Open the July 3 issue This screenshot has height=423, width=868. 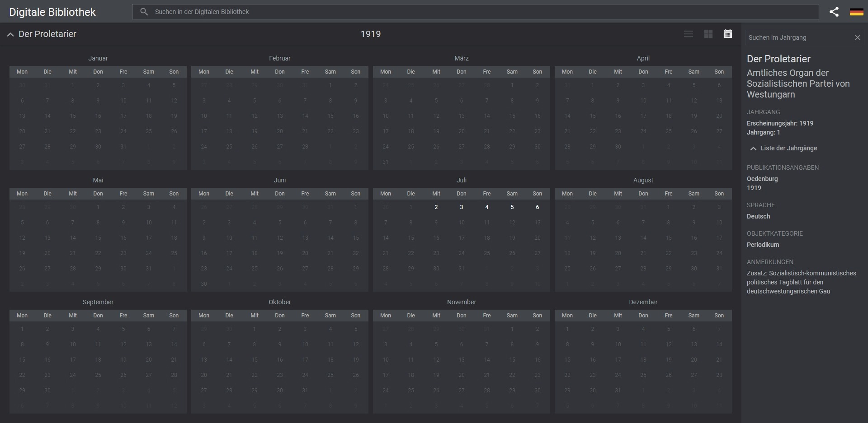462,207
